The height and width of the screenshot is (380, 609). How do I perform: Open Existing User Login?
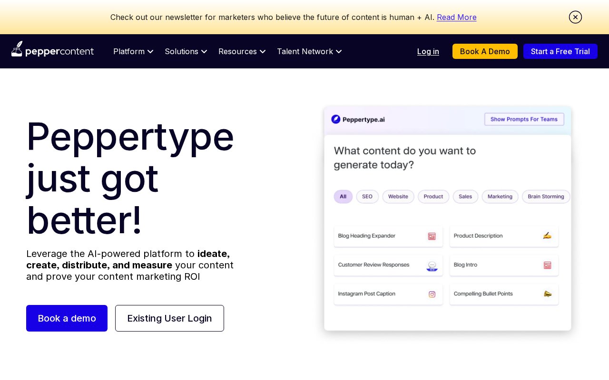tap(169, 318)
